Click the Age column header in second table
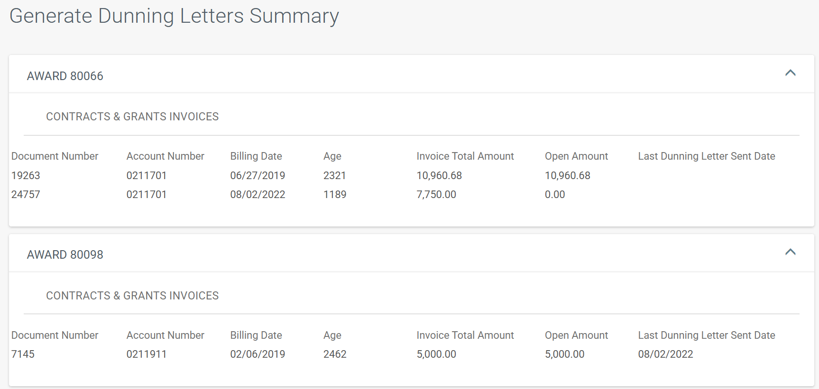The image size is (819, 389). pos(332,335)
